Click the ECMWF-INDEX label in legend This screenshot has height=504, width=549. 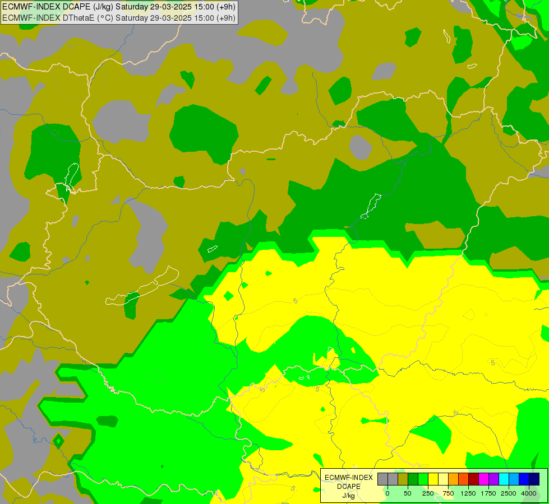tap(349, 478)
